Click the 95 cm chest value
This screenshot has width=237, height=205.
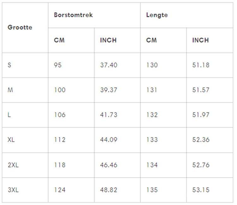point(58,65)
